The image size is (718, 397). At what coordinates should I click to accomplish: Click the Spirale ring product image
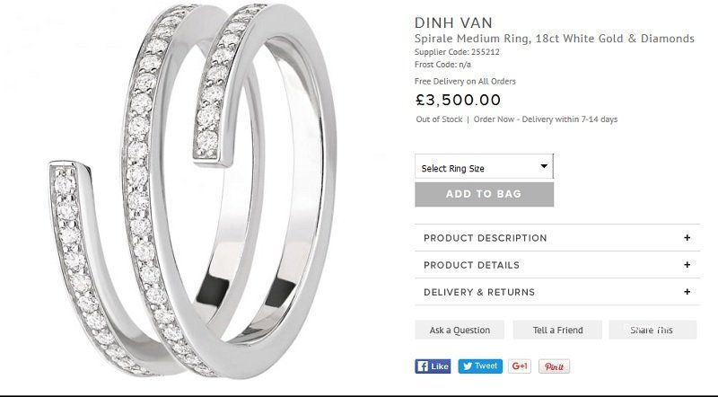(192, 190)
